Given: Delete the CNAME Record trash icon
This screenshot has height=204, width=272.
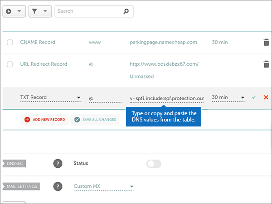Looking at the screenshot, I should 266,43.
